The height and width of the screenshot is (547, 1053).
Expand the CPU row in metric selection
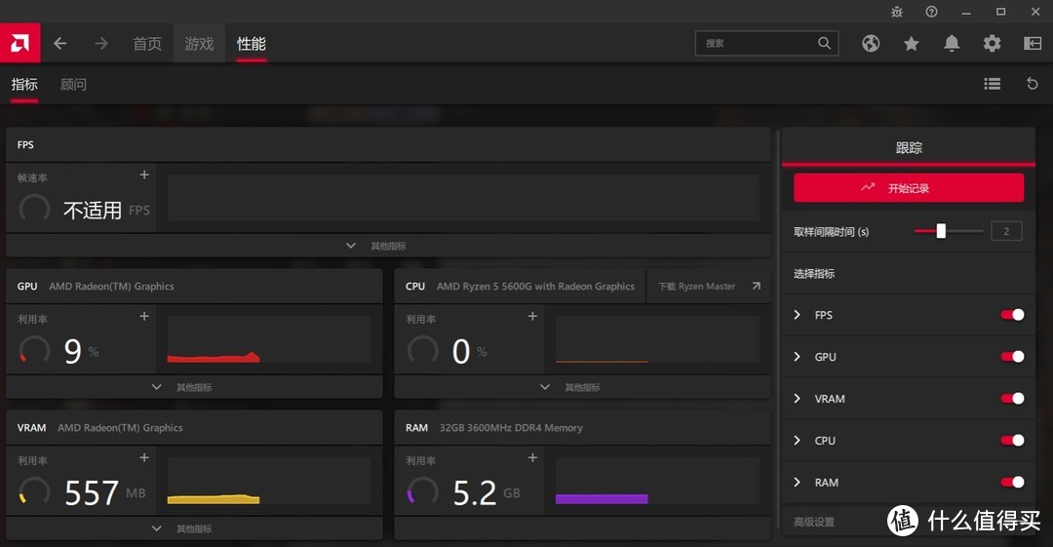coord(797,441)
